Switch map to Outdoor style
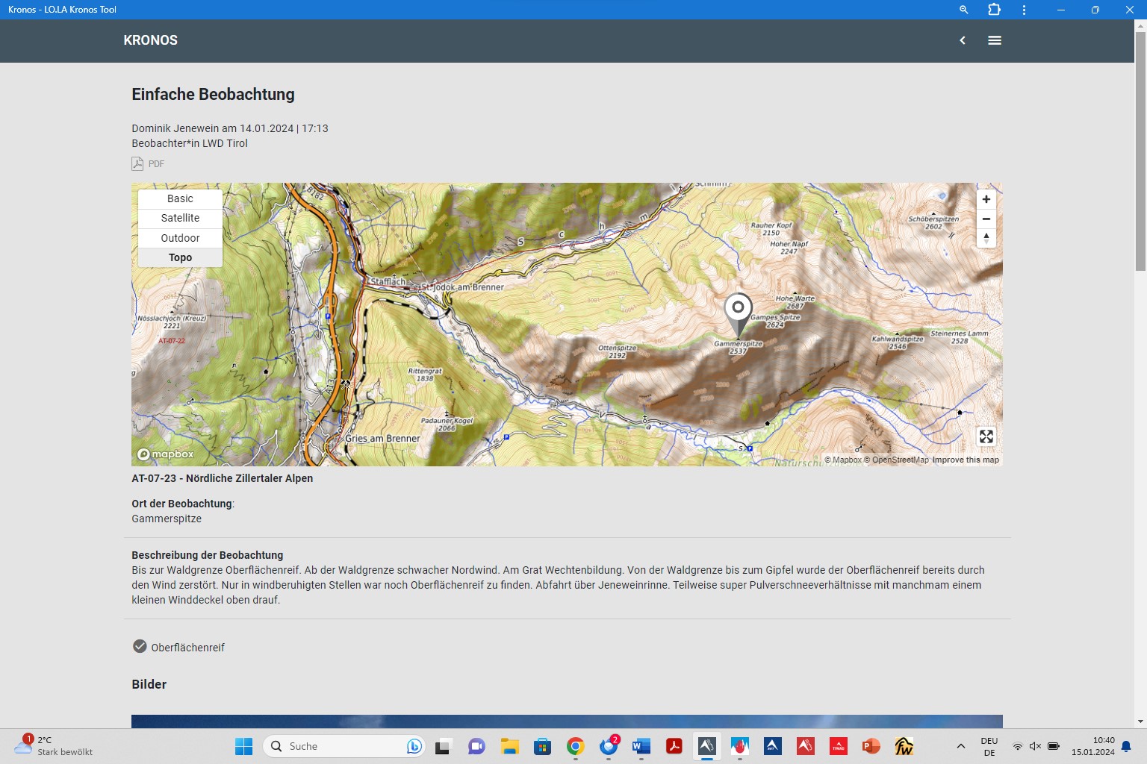1147x764 pixels. (180, 238)
